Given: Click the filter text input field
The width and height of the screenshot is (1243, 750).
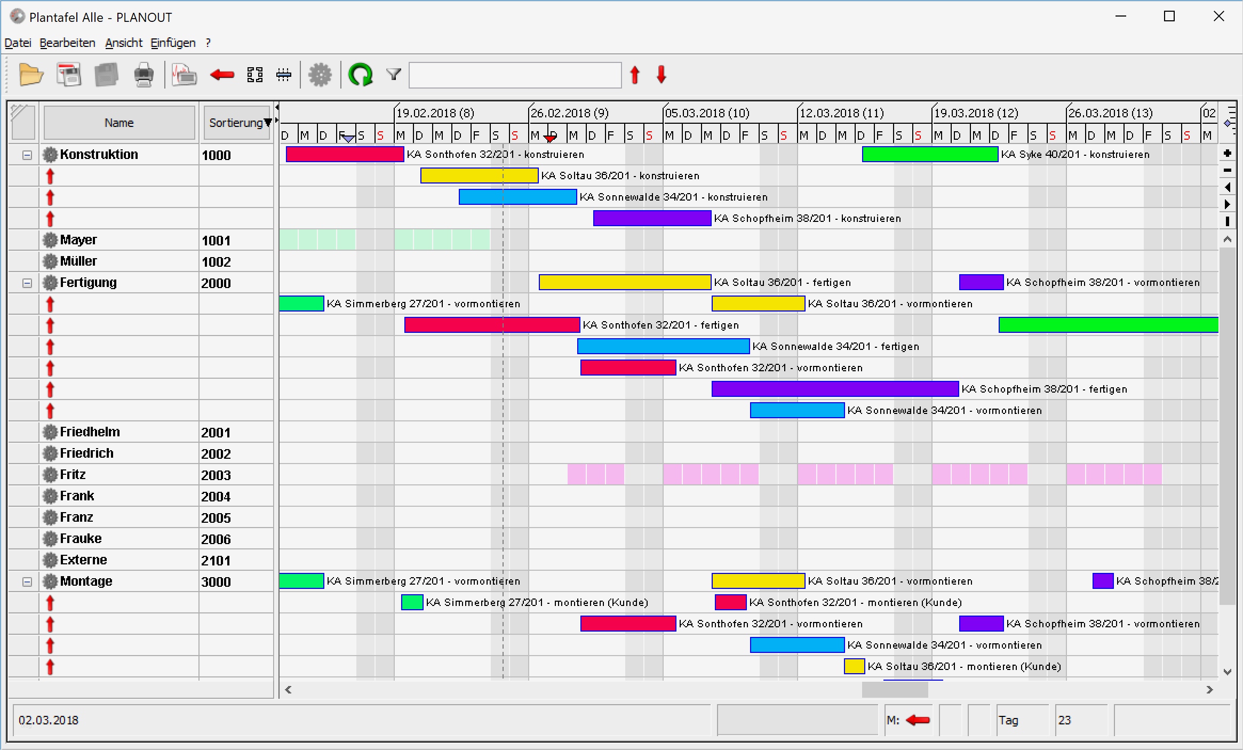Looking at the screenshot, I should pyautogui.click(x=515, y=75).
